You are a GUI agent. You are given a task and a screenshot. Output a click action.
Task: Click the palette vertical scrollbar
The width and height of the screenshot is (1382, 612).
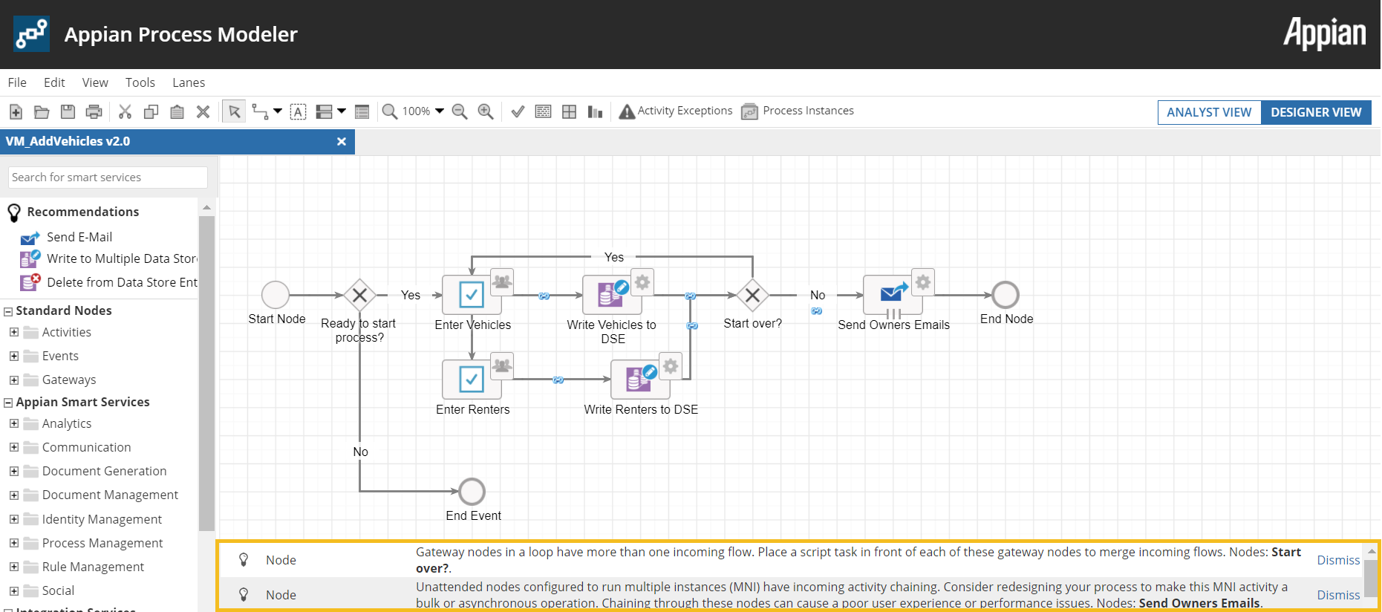point(206,374)
